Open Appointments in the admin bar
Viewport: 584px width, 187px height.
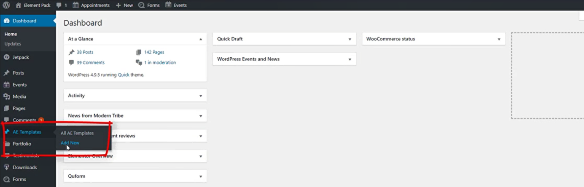coord(95,5)
